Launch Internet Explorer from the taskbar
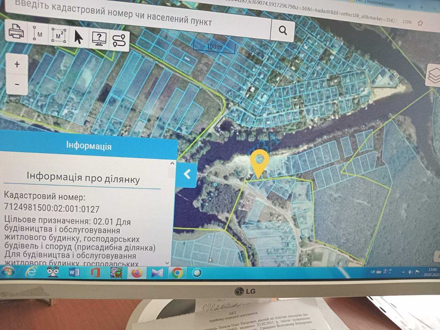Screen dimensions: 440x330 coord(31,272)
